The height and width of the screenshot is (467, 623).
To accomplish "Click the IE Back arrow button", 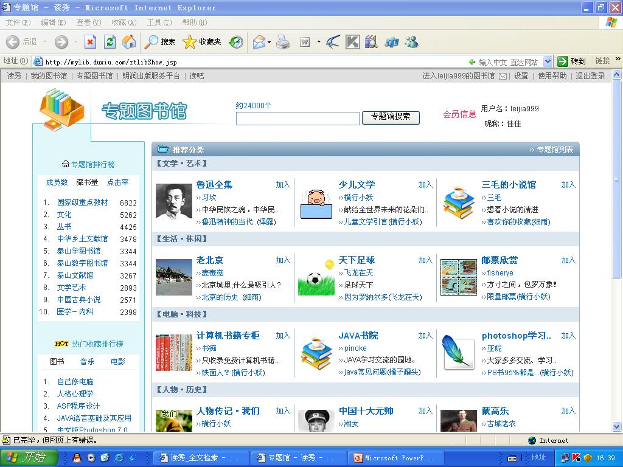I will coord(13,42).
